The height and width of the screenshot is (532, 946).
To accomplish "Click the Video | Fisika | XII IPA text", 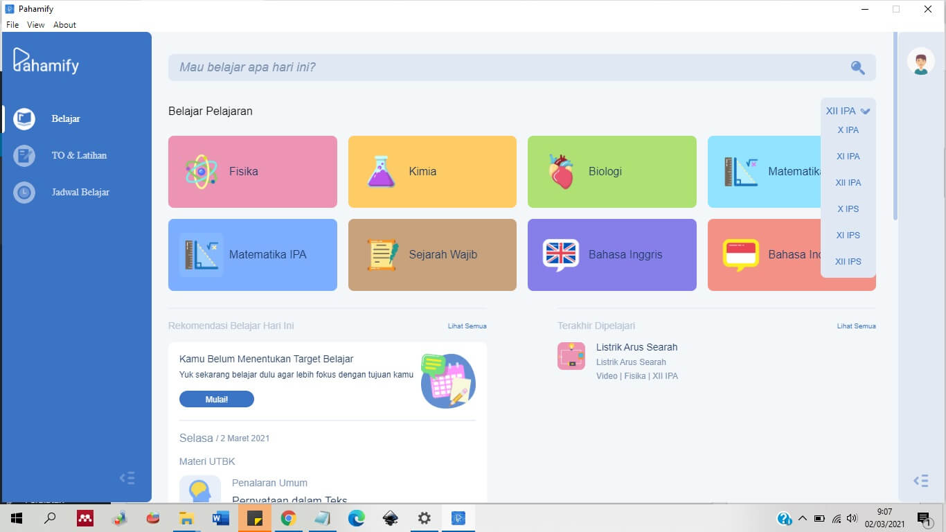I will pos(637,376).
